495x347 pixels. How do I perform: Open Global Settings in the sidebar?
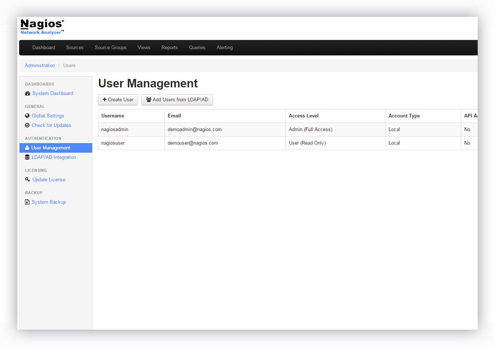48,116
